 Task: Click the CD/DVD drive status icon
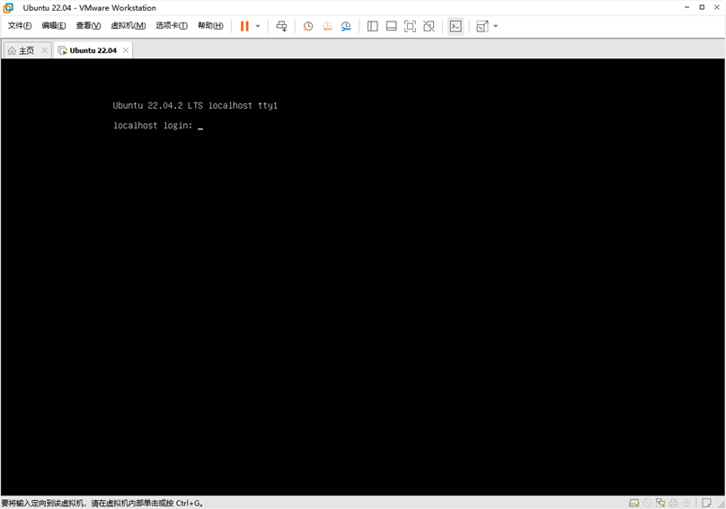coord(647,503)
